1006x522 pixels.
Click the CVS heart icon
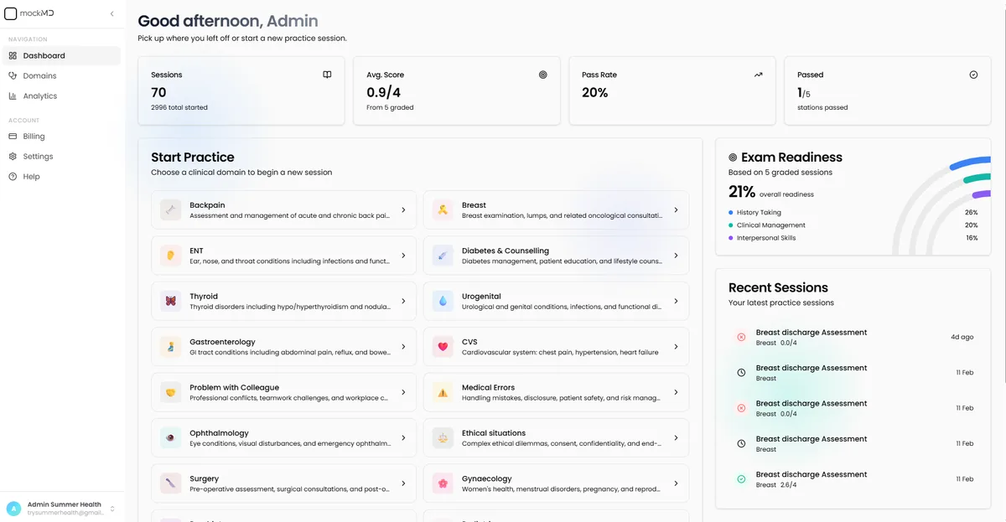442,346
